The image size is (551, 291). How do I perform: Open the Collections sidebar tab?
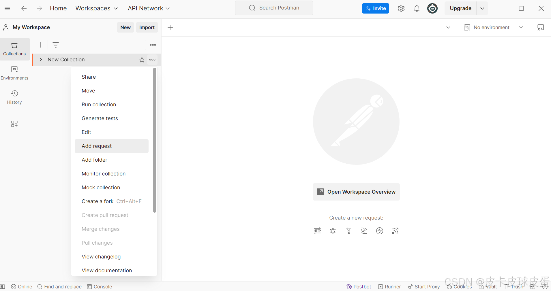pyautogui.click(x=14, y=49)
